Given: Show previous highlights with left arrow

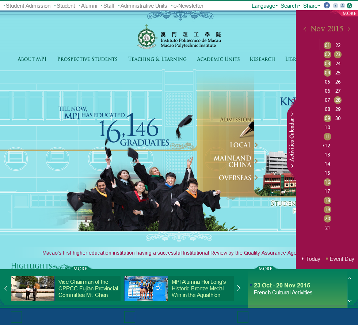Looking at the screenshot, I should coord(6,288).
